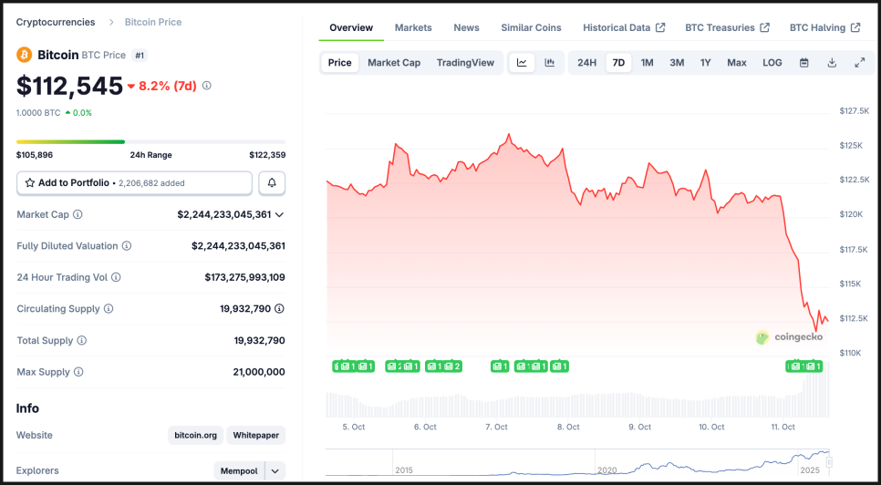The width and height of the screenshot is (881, 485).
Task: Click the 24h Range price bar
Action: point(150,141)
